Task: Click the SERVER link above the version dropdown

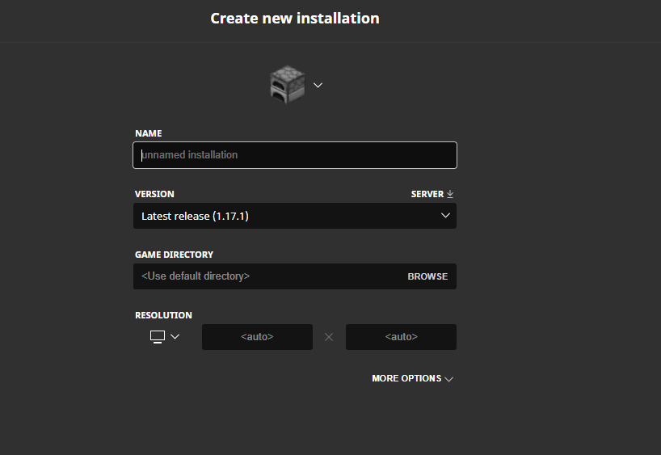Action: click(x=427, y=194)
